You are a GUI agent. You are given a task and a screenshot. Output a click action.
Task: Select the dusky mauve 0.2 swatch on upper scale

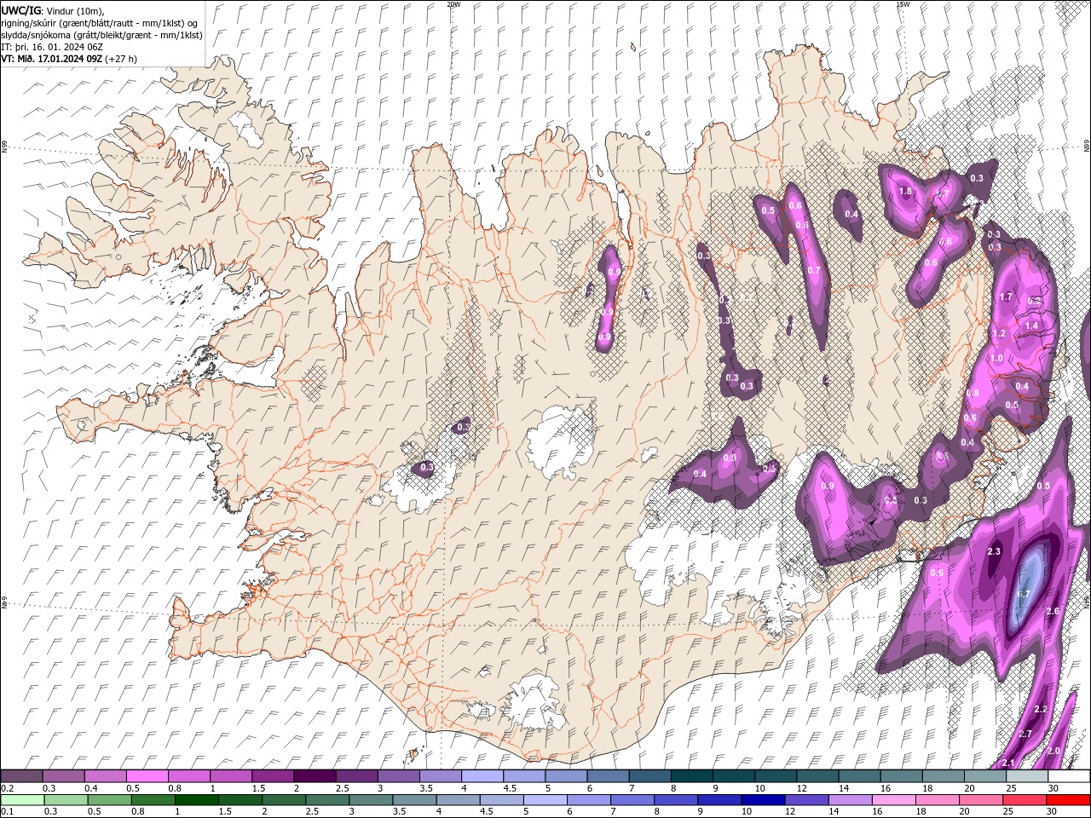pyautogui.click(x=22, y=776)
